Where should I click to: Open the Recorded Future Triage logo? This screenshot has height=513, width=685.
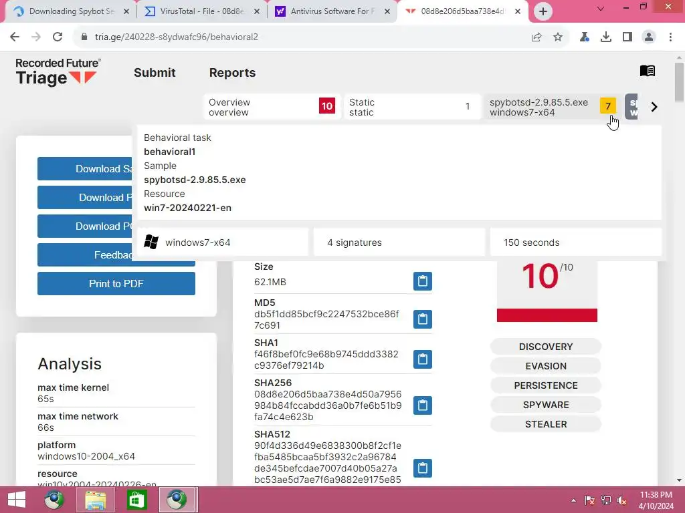58,72
